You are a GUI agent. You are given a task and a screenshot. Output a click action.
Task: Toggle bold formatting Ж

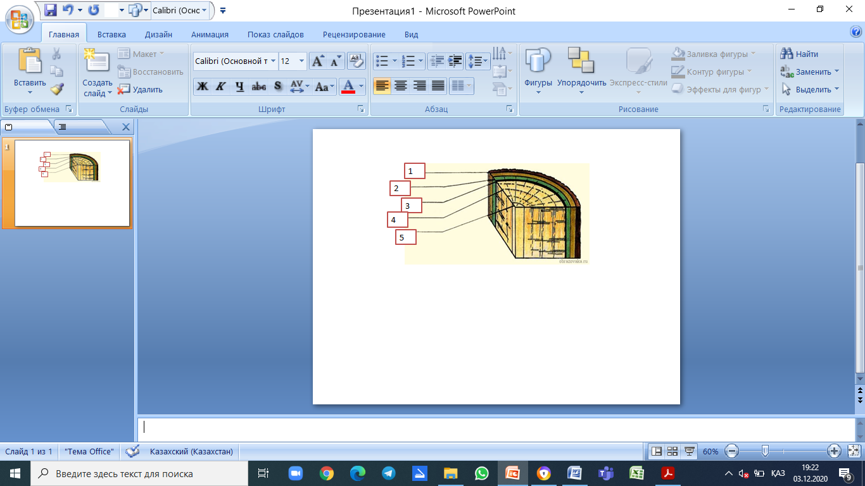pyautogui.click(x=203, y=86)
